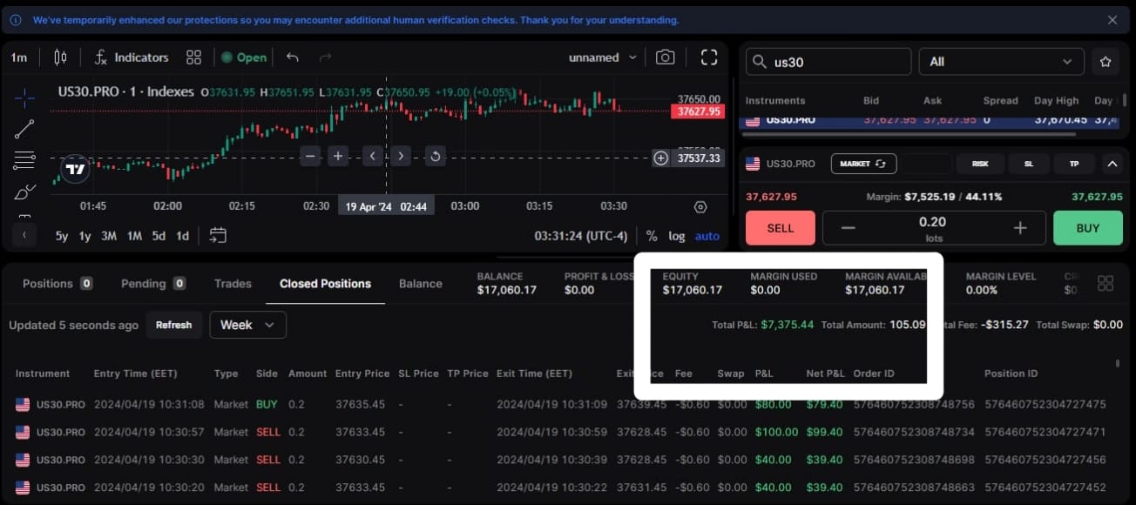Open the 1m interval selector
1136x505 pixels.
click(x=19, y=57)
